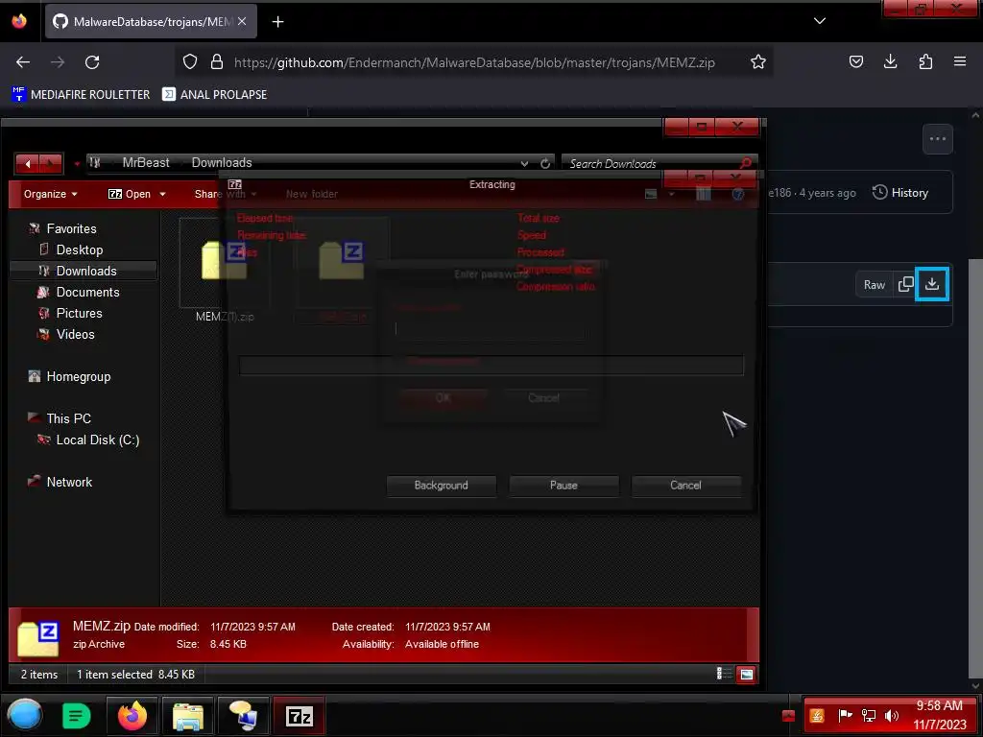Image resolution: width=983 pixels, height=737 pixels.
Task: Open Action Center flag icon
Action: tap(845, 716)
